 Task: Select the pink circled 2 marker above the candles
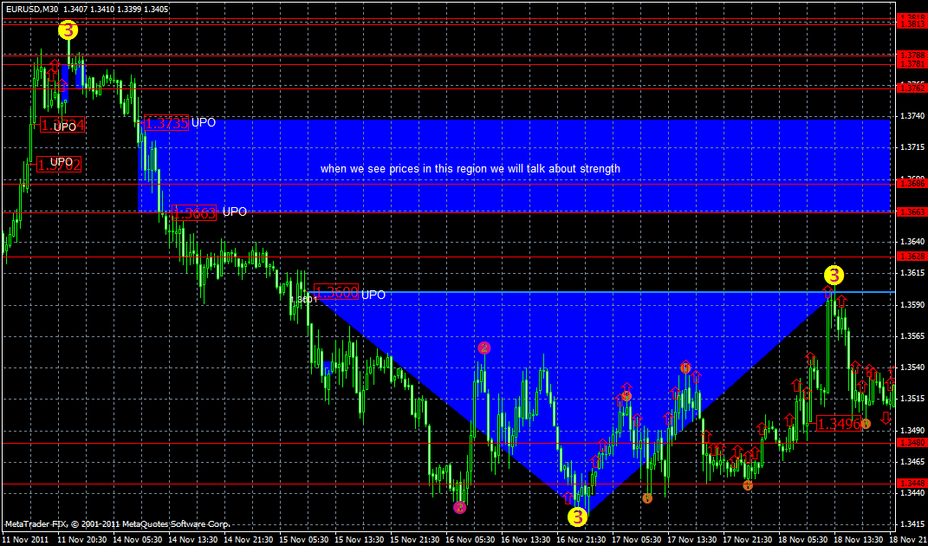[x=483, y=348]
